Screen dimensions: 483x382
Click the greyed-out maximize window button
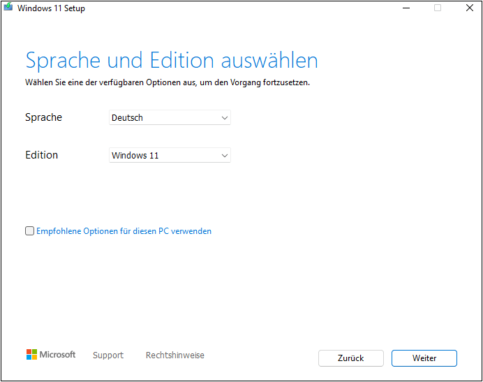click(x=438, y=8)
